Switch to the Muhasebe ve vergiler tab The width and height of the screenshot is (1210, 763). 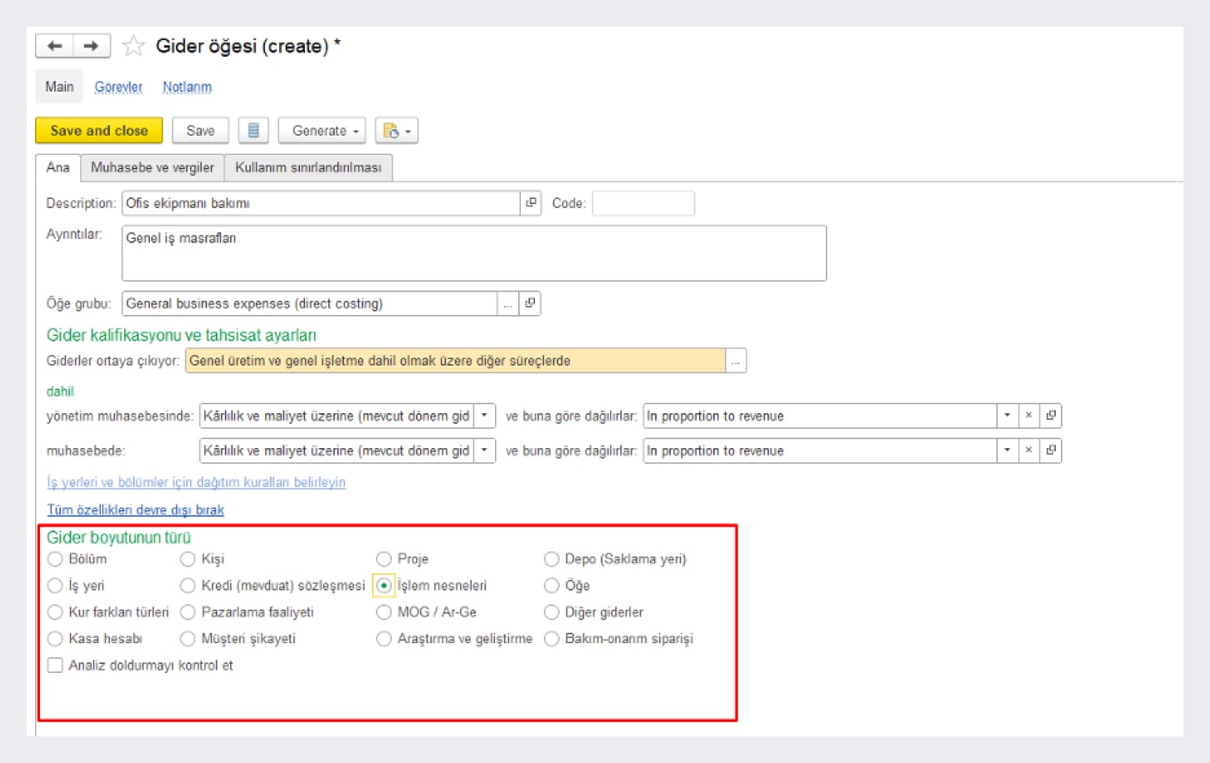coord(152,167)
